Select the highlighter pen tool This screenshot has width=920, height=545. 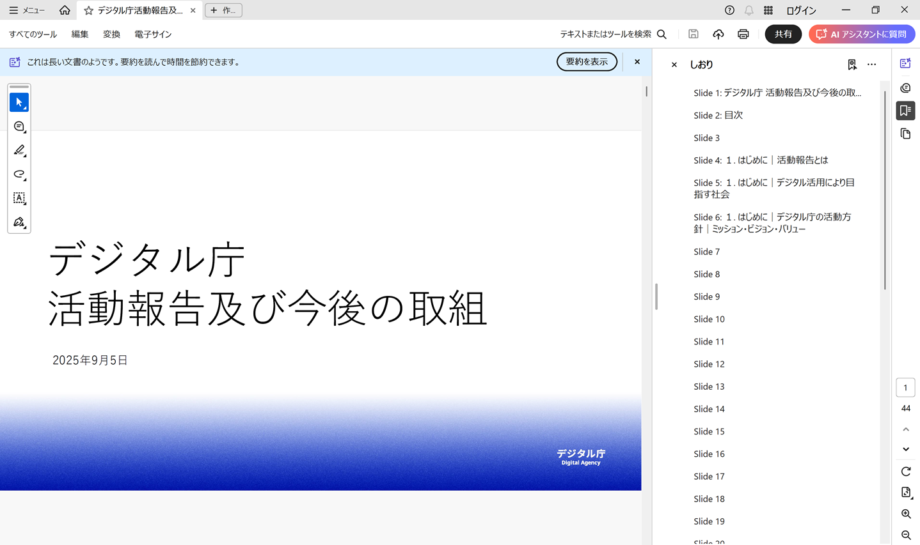click(x=19, y=150)
